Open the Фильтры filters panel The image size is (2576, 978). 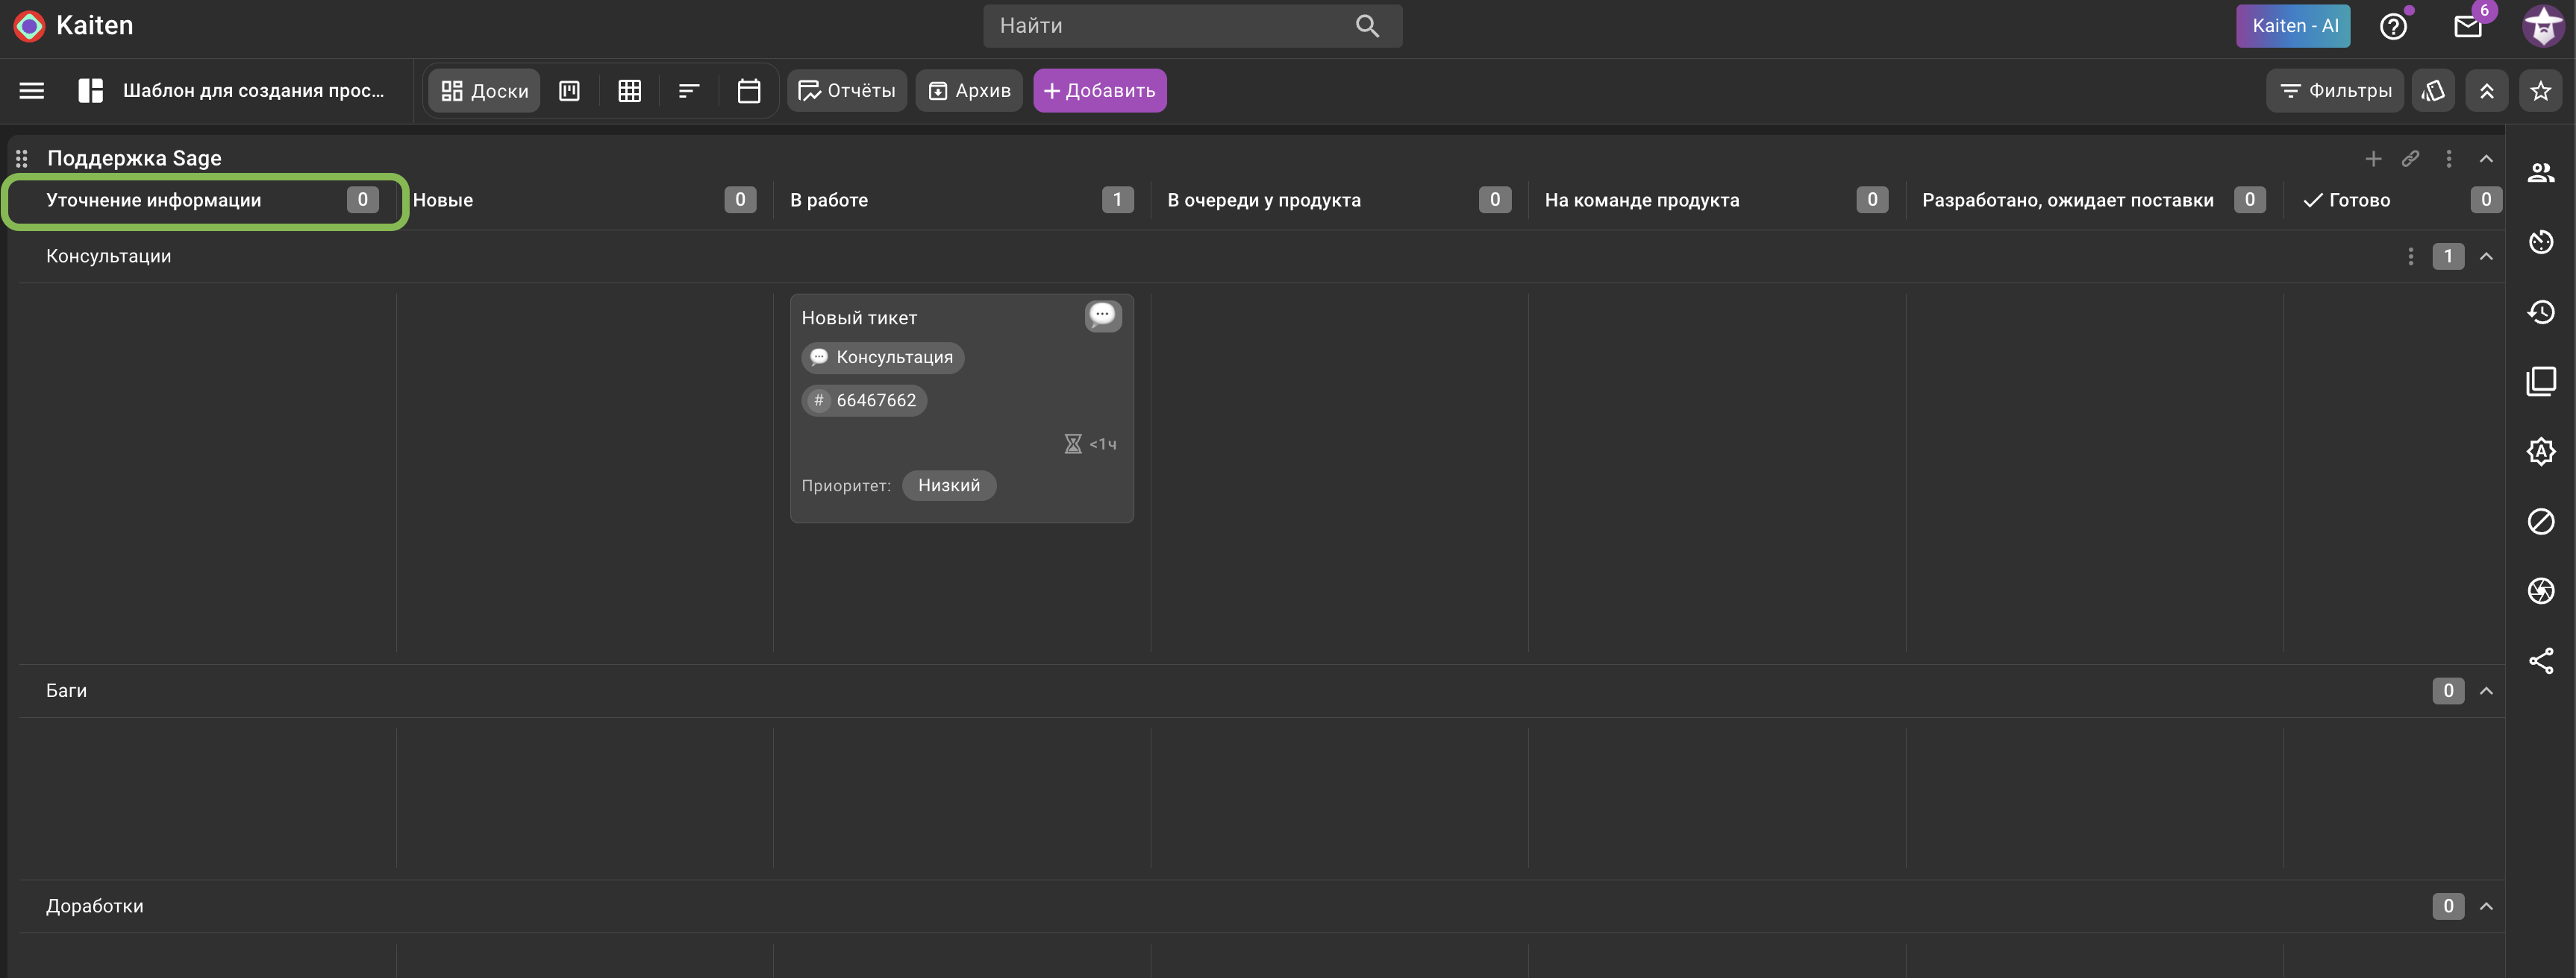coord(2335,91)
